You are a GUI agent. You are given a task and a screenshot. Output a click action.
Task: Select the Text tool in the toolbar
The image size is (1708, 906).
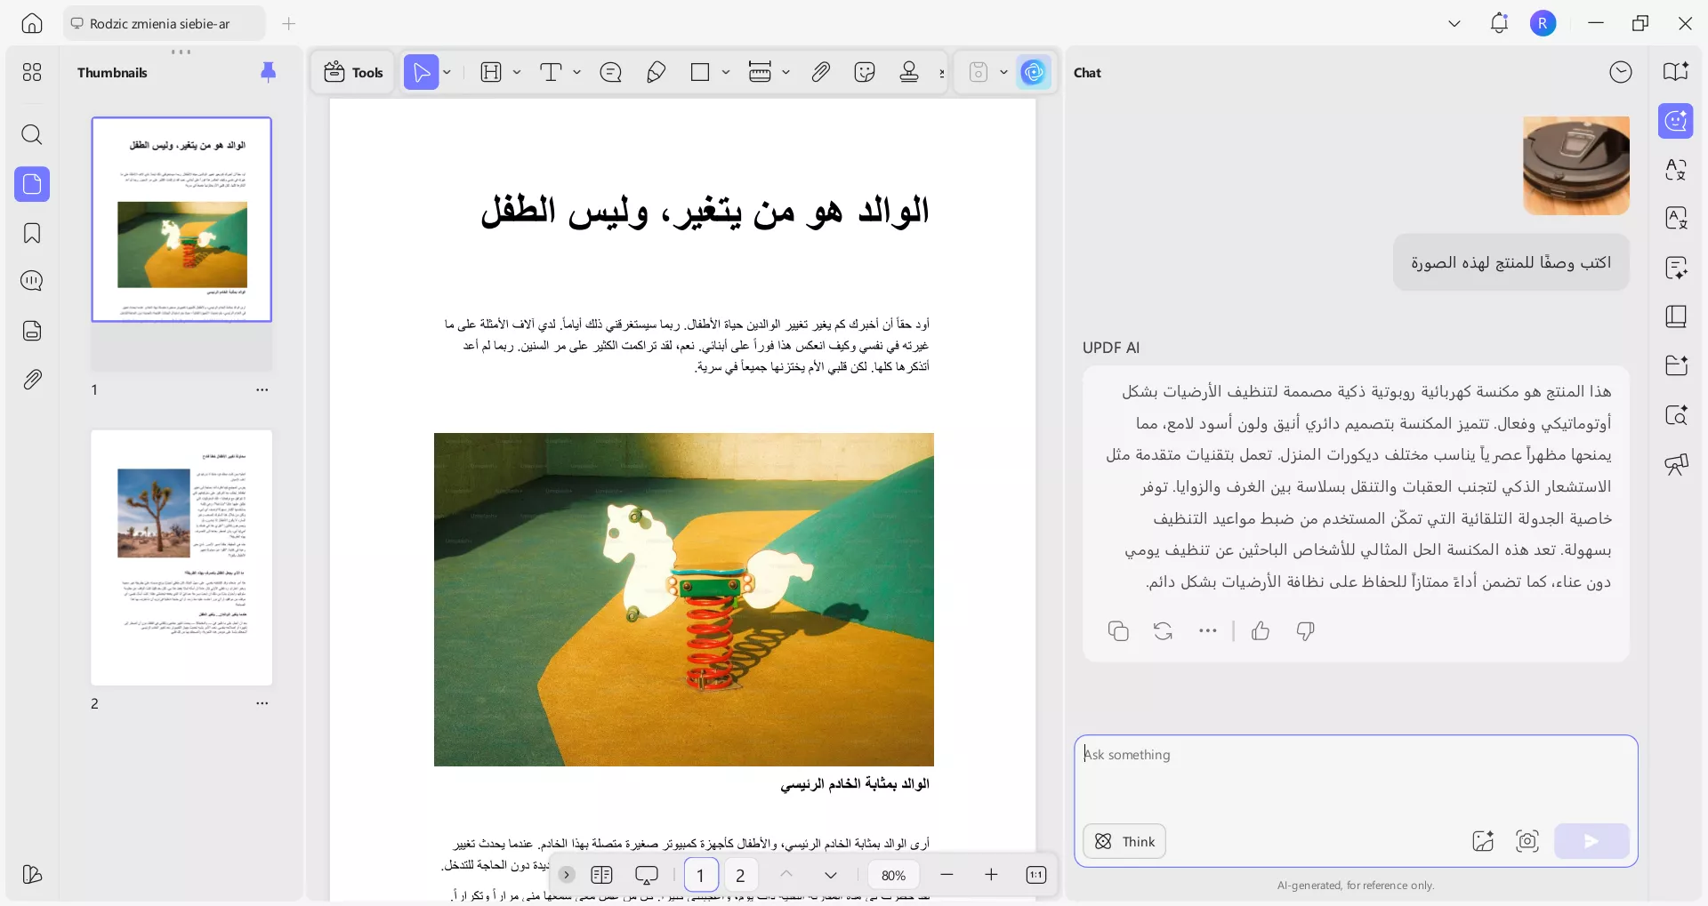551,72
